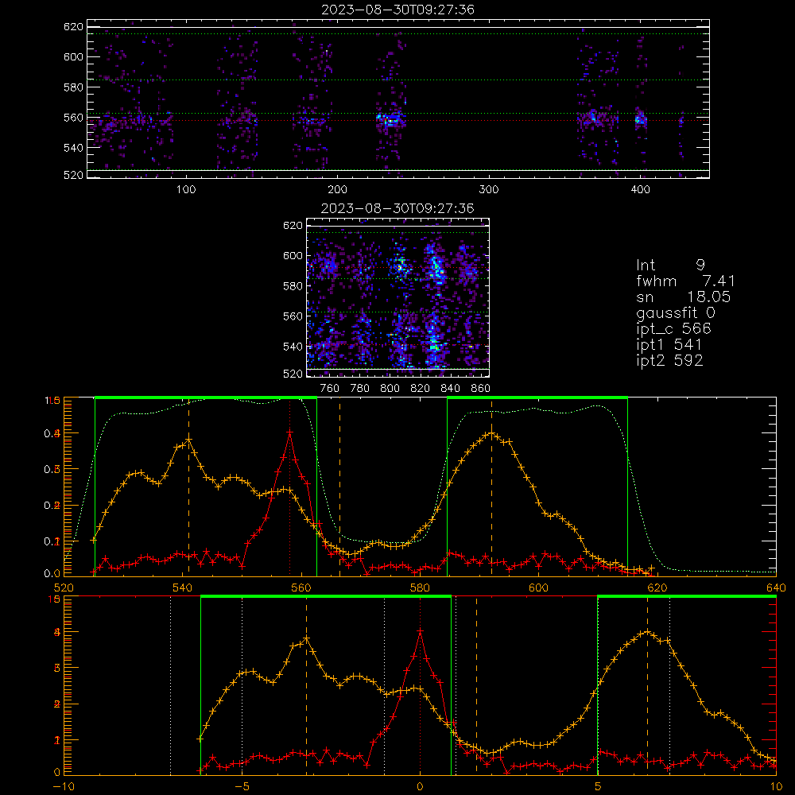Viewport: 795px width, 795px height.
Task: Click x-axis label 800 on the middle plot
Action: point(390,389)
